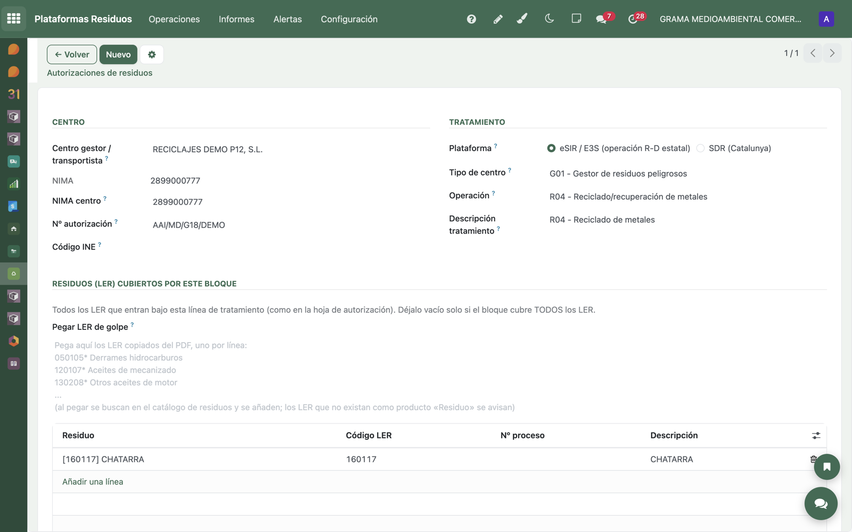Open activities clock icon with 28 badge

(x=633, y=19)
